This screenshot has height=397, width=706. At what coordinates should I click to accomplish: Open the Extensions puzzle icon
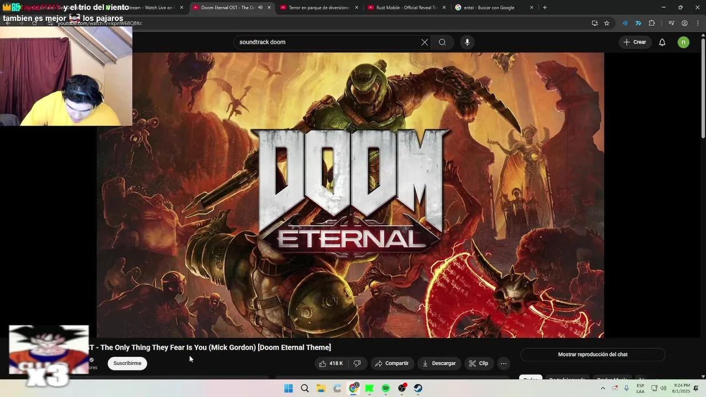tap(652, 23)
